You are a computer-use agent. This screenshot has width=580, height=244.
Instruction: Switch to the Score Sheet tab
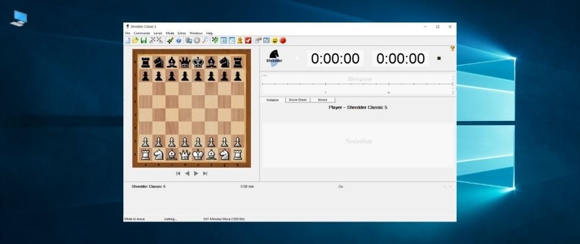click(298, 100)
